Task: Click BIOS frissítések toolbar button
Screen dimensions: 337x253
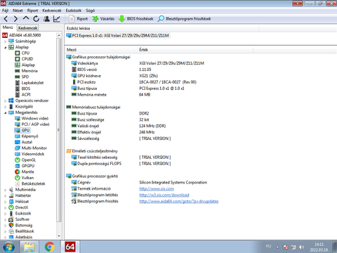Action: pyautogui.click(x=136, y=19)
